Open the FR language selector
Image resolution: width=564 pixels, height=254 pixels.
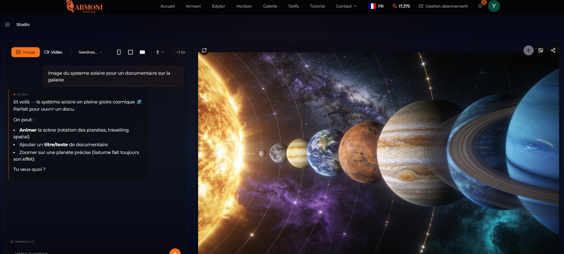click(x=376, y=6)
